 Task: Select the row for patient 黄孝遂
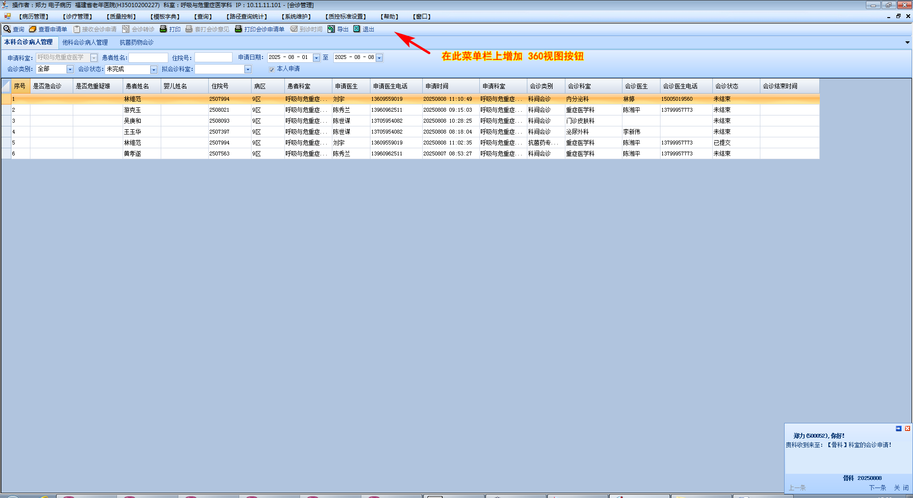coord(410,153)
